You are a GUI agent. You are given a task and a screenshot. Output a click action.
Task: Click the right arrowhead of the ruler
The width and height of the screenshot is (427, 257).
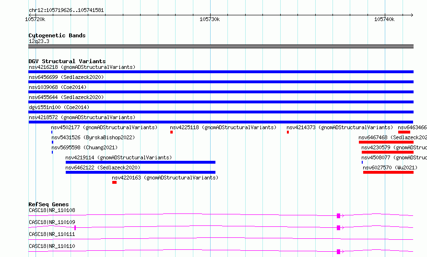click(x=412, y=15)
